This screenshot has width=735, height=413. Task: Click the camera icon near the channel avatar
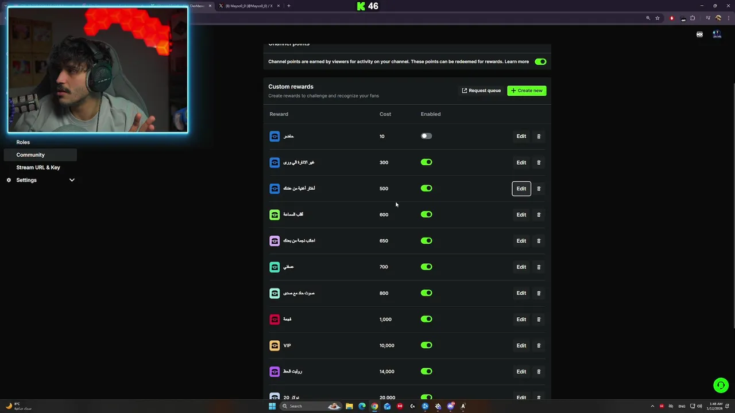point(699,34)
